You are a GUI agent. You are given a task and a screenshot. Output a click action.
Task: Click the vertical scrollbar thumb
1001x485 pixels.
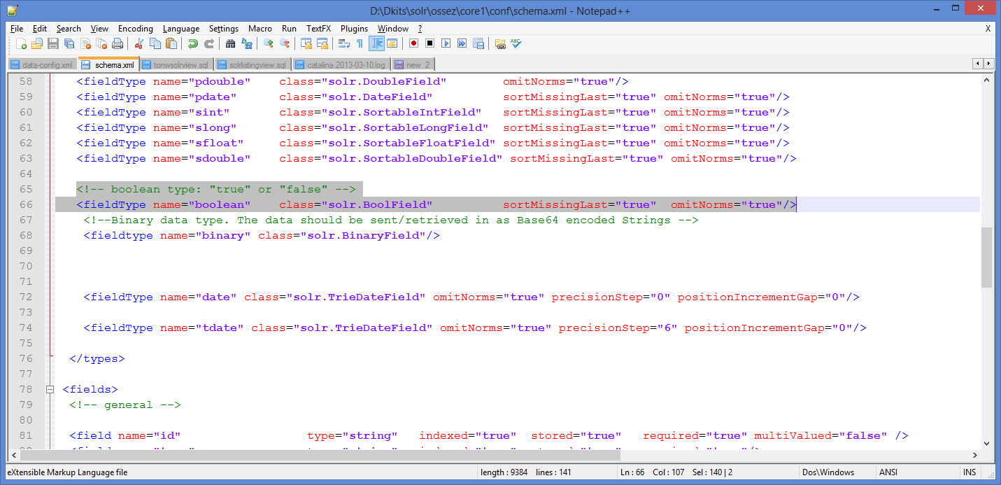tap(986, 257)
